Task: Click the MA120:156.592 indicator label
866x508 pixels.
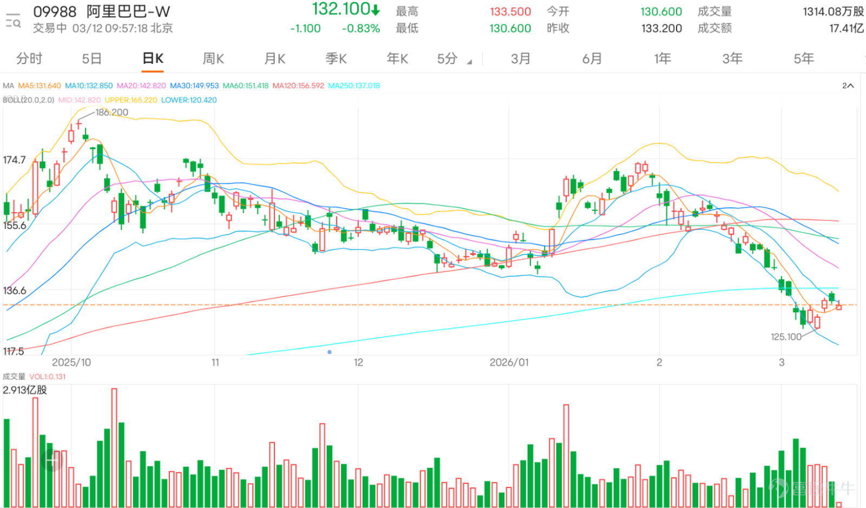Action: (x=298, y=85)
